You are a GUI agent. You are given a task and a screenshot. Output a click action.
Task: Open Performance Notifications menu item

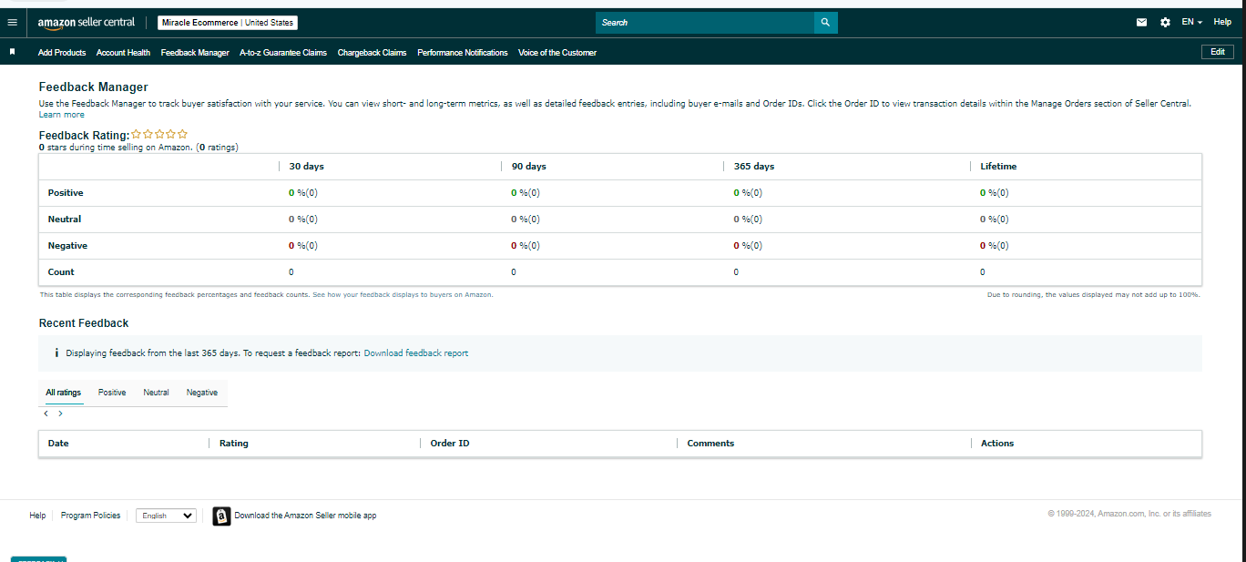[x=463, y=53]
